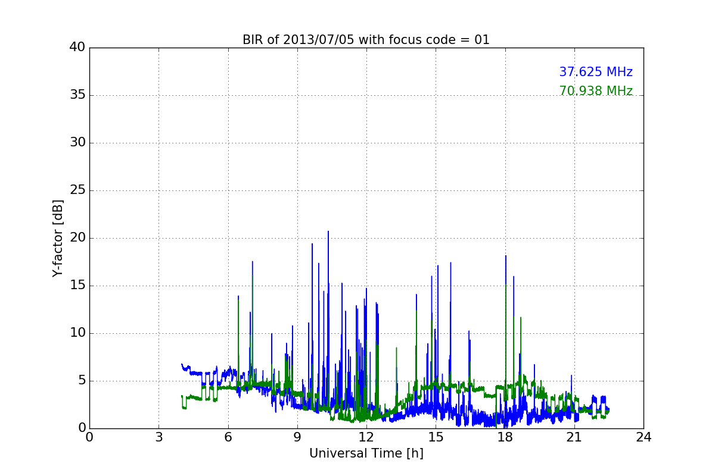Click the x-axis tick label '6'
Image resolution: width=715 pixels, height=476 pixels.
228,437
